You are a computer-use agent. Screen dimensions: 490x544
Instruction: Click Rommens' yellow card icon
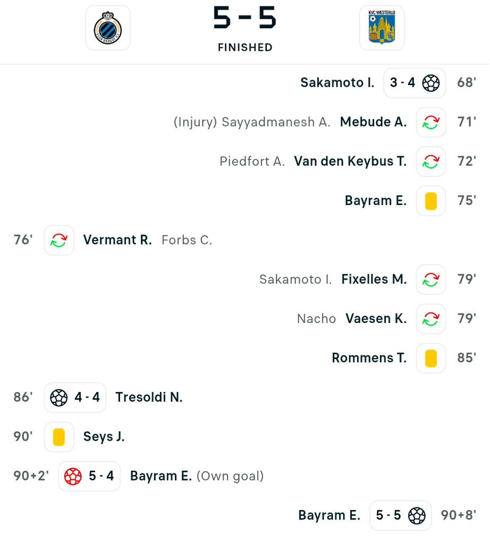pyautogui.click(x=431, y=358)
